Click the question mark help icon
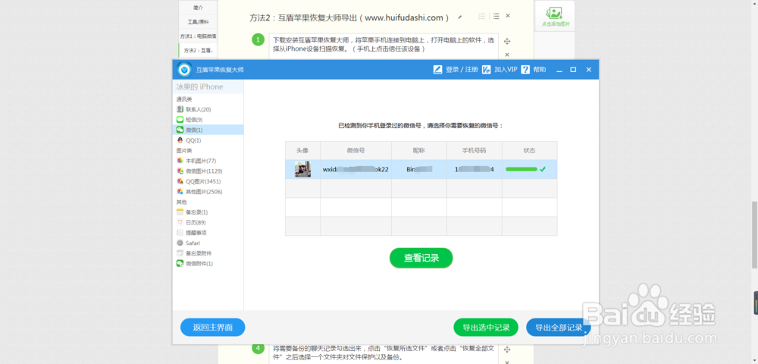758x364 pixels. 526,70
